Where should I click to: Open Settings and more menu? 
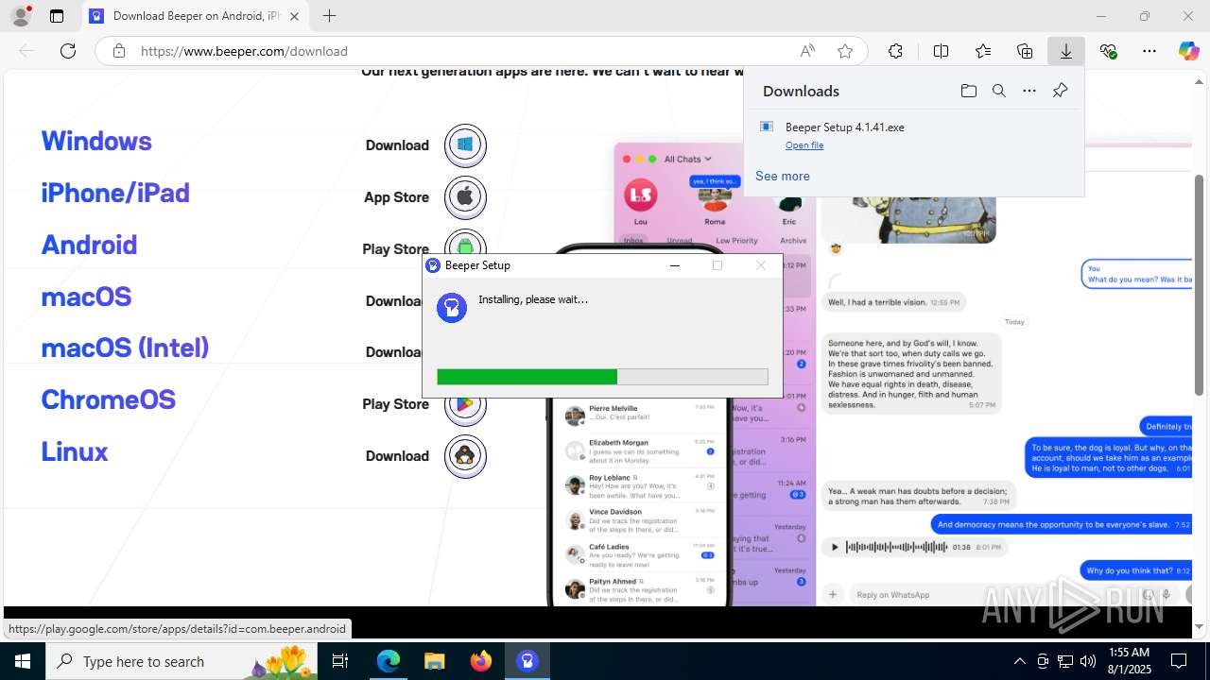click(x=1149, y=51)
